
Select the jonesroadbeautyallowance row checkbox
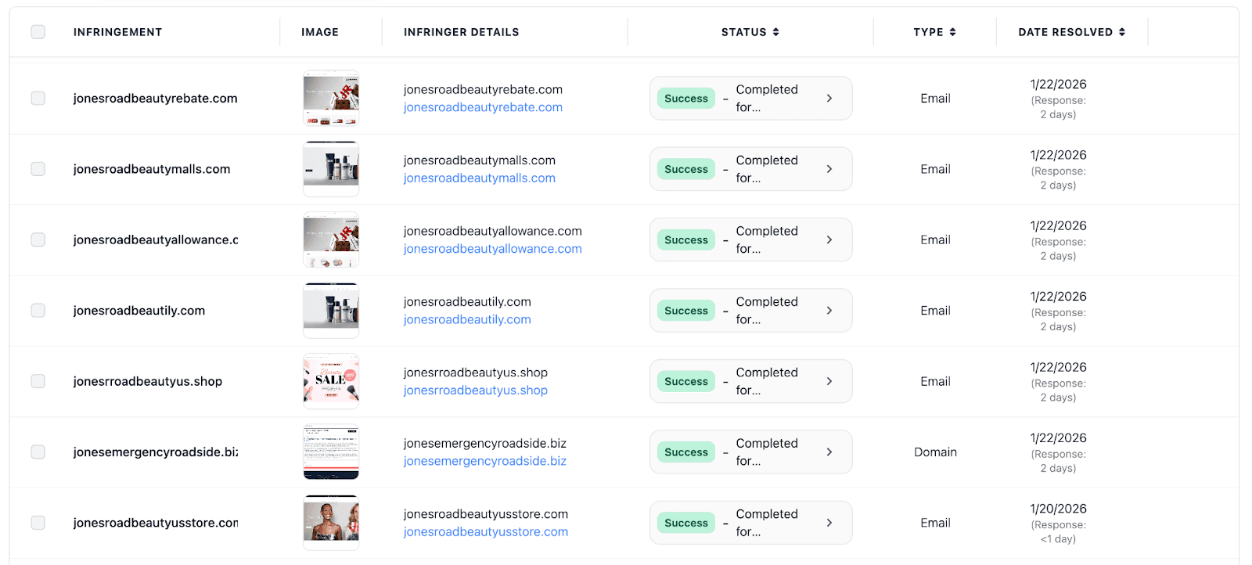click(38, 239)
